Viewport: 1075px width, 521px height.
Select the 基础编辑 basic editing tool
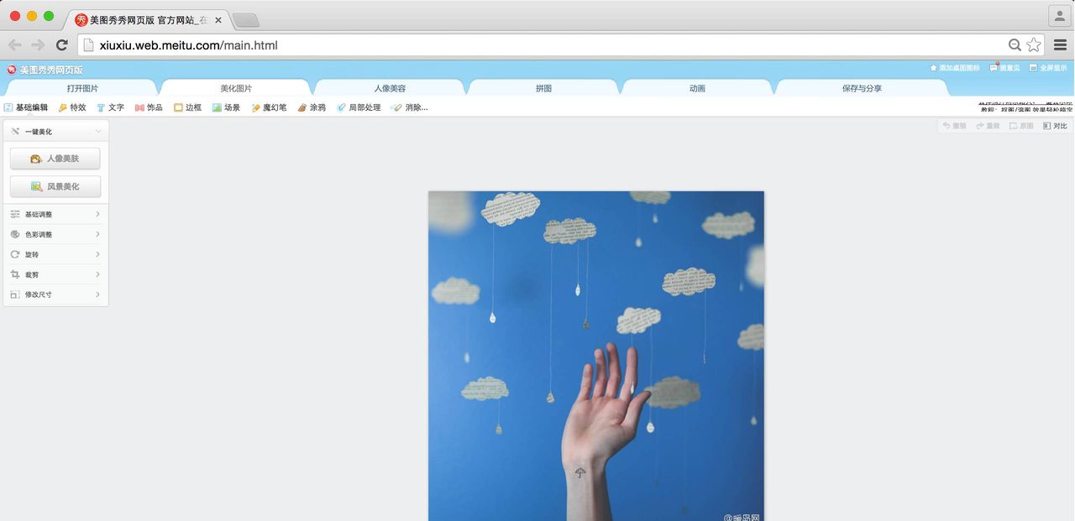pos(26,107)
